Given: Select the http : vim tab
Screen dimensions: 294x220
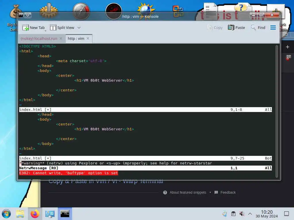Looking at the screenshot, I should pos(76,39).
